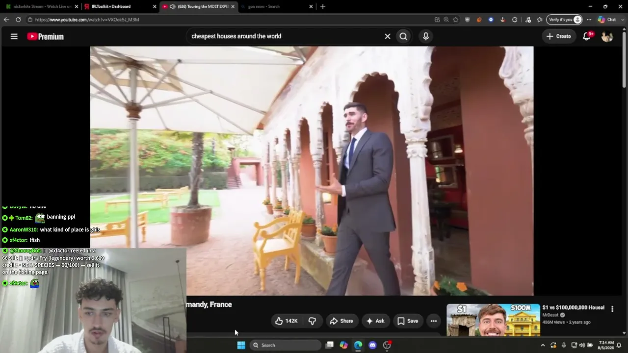Open Microsoft Edge on the taskbar

358,345
